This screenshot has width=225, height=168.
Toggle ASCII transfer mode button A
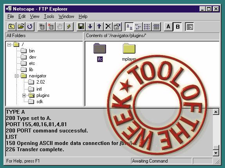pos(168,27)
